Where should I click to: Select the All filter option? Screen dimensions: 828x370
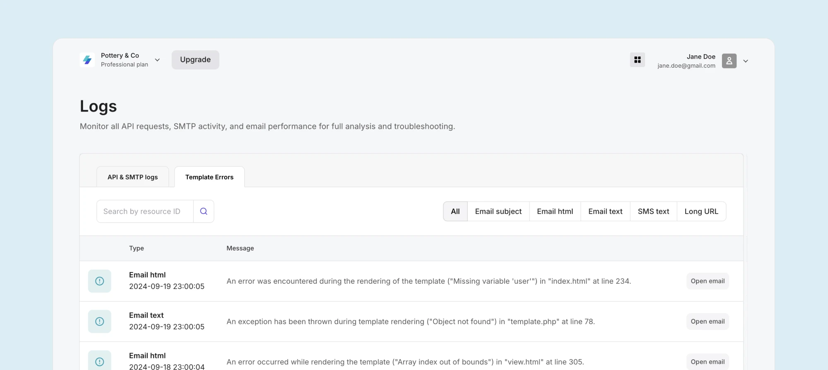455,211
